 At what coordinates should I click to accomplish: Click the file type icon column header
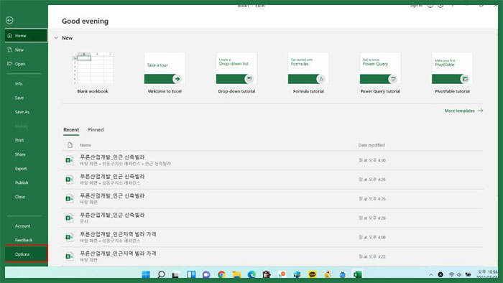(x=70, y=145)
